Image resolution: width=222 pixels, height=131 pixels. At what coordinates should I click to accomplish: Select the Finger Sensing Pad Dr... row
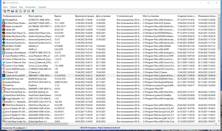pos(110,89)
